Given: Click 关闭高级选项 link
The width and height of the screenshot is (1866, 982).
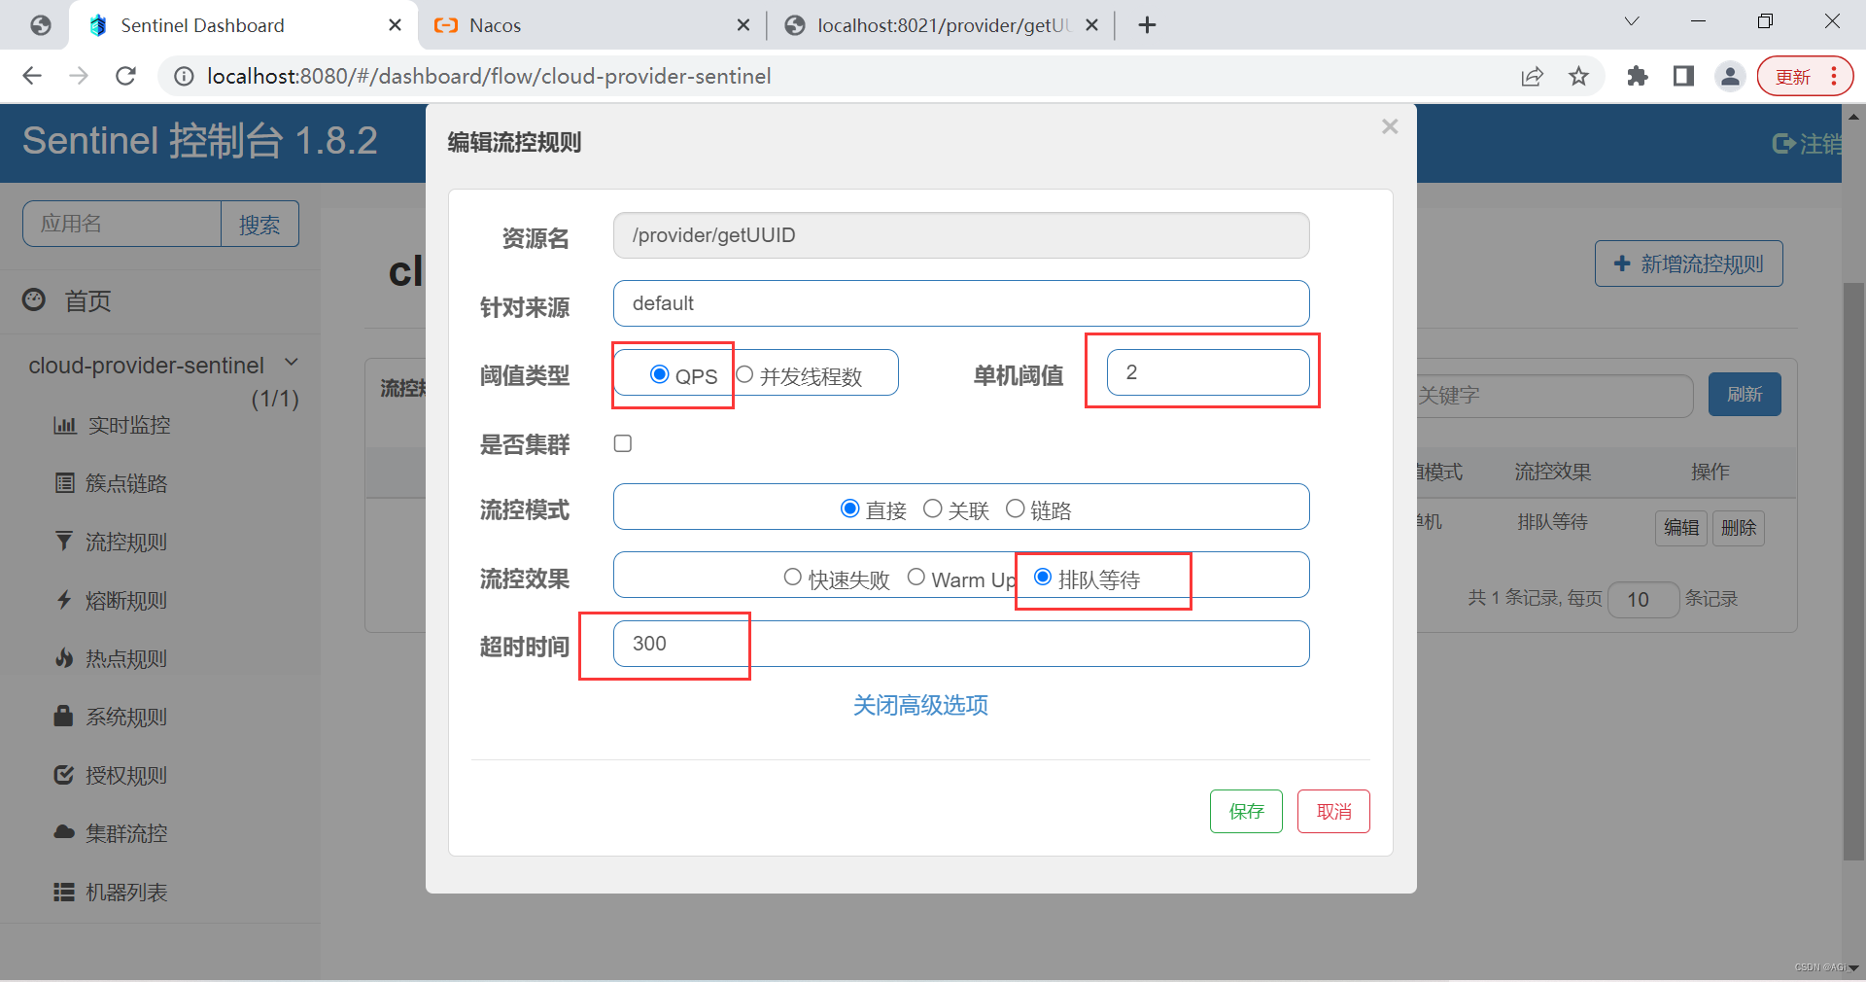Looking at the screenshot, I should click(x=920, y=705).
